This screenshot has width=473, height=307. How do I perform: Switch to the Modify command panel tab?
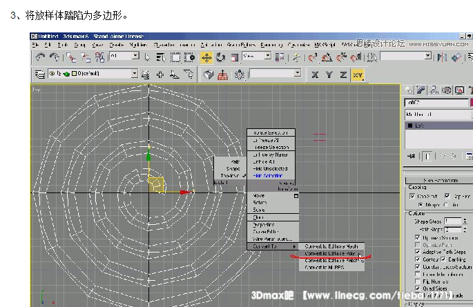coord(421,90)
